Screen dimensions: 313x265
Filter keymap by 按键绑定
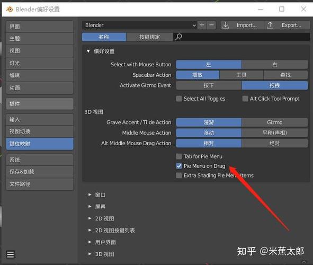click(x=149, y=37)
